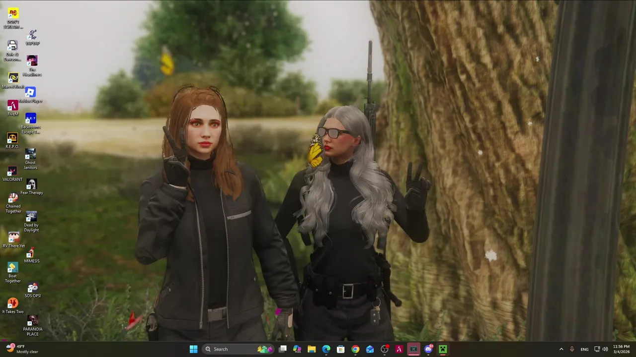Screen dimensions: 636x357
Task: Open Microsoft 365 Copilot from taskbar
Action: click(297, 349)
